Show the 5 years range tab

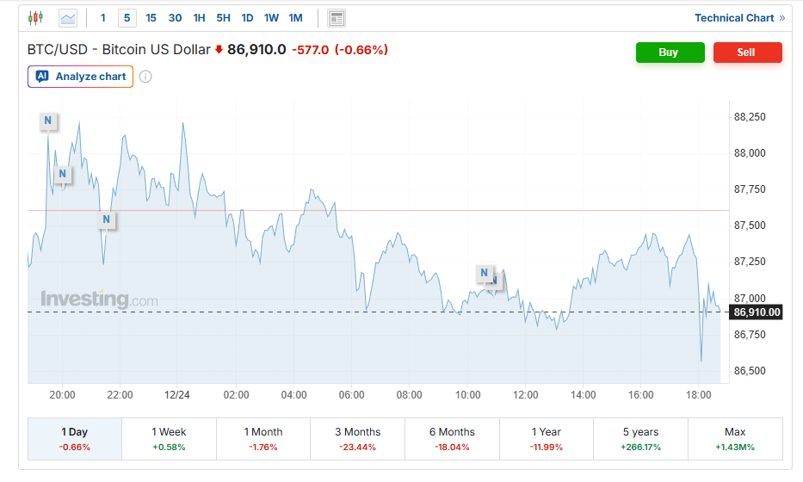coord(640,439)
